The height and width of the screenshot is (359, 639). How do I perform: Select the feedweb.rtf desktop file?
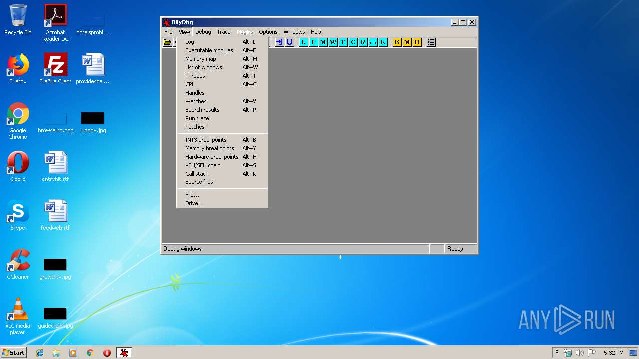pyautogui.click(x=55, y=215)
